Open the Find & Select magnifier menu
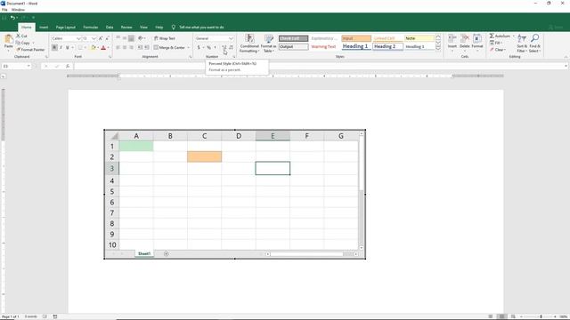 pyautogui.click(x=534, y=44)
